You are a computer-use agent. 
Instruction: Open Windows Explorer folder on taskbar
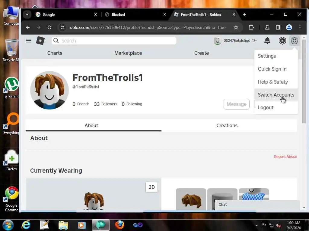pos(63,225)
